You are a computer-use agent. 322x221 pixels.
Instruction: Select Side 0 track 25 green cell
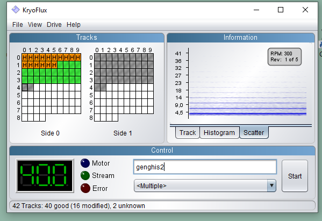coord(54,73)
